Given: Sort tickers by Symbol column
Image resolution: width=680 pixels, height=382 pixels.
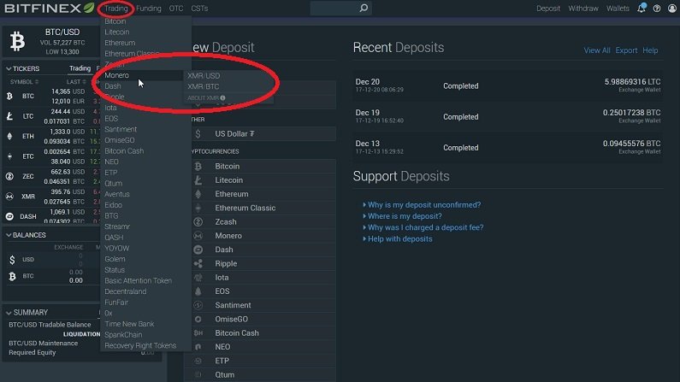Looking at the screenshot, I should click(x=24, y=82).
